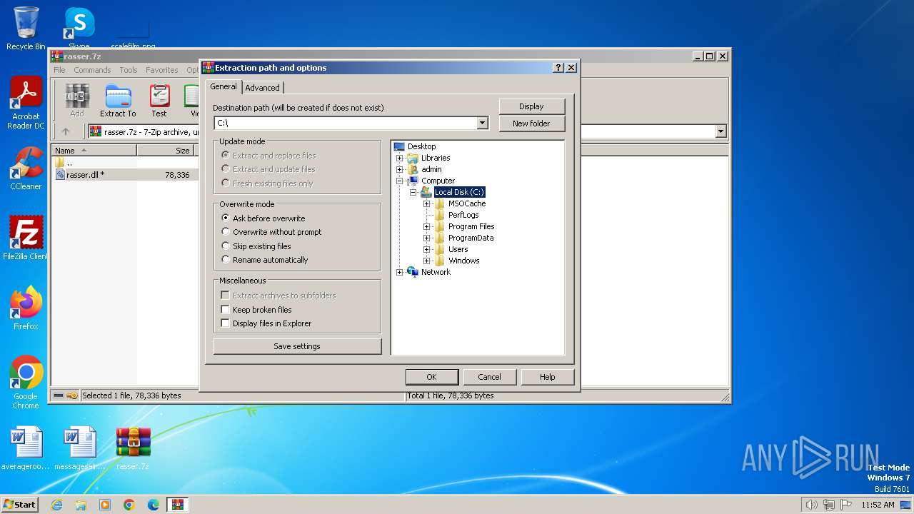Open the CCleaner desktop icon

click(x=26, y=169)
